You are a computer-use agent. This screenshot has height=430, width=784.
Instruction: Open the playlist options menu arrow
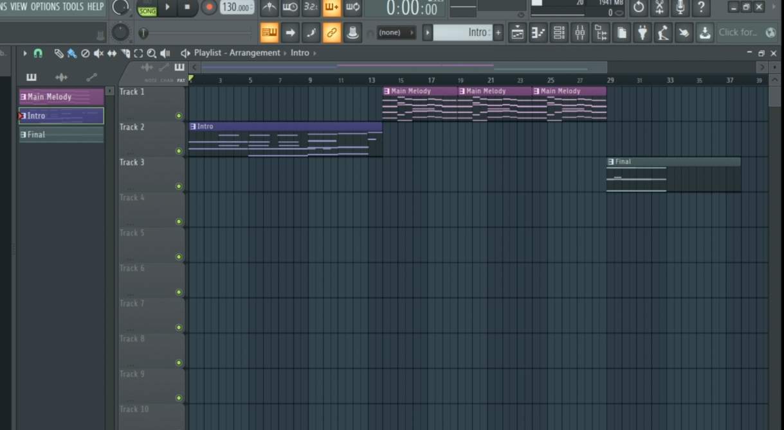click(x=25, y=53)
